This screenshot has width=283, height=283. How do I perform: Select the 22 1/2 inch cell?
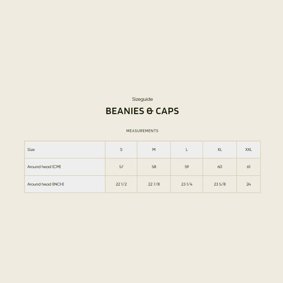[121, 184]
